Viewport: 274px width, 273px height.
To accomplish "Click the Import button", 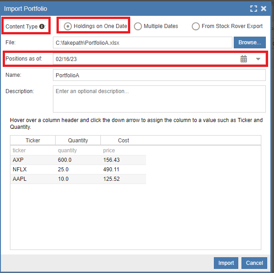I will click(x=226, y=263).
